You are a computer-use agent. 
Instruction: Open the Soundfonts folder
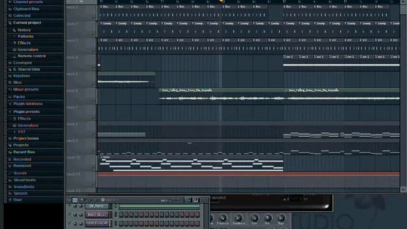click(x=24, y=187)
